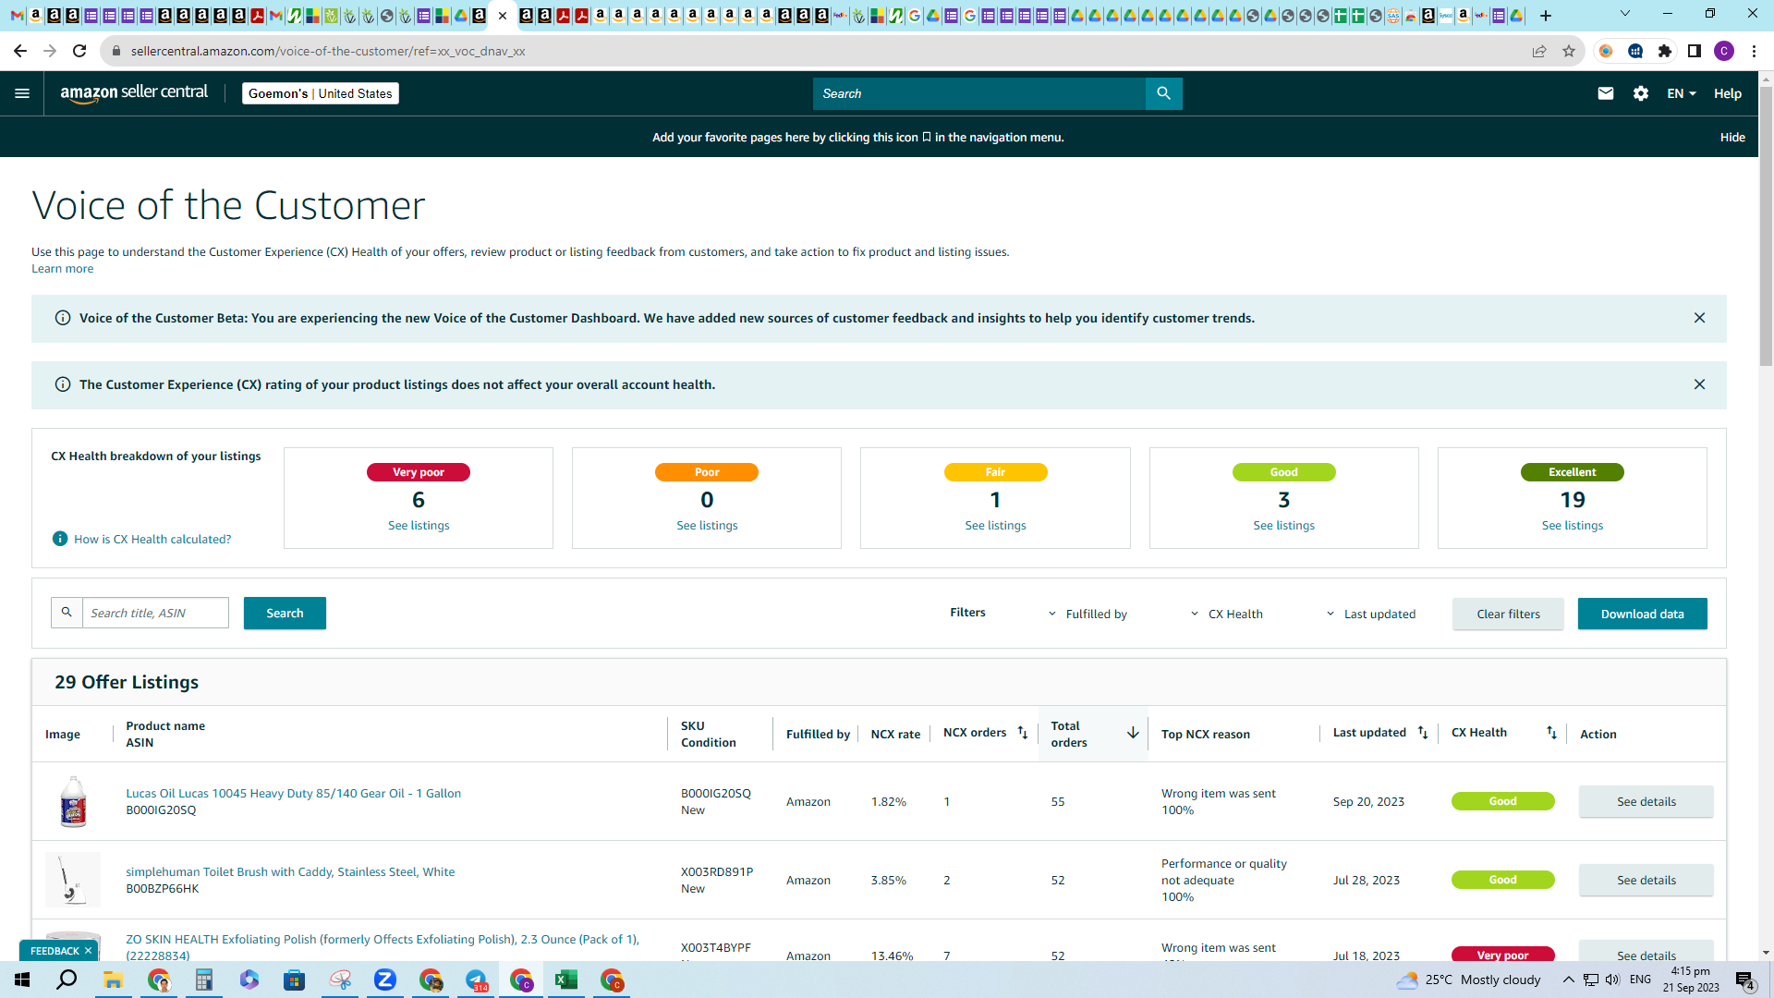This screenshot has width=1774, height=998.
Task: Dismiss the CX rating account health banner
Action: pos(1699,384)
